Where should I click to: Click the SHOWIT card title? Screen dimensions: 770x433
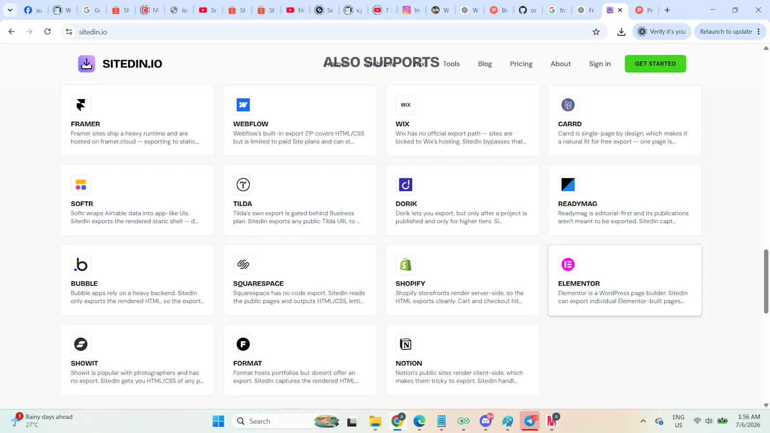coord(84,364)
